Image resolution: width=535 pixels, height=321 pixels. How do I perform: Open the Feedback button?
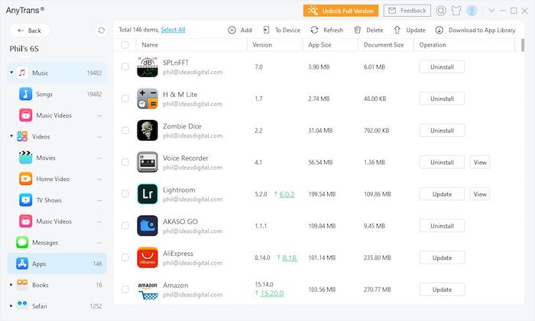(x=407, y=11)
